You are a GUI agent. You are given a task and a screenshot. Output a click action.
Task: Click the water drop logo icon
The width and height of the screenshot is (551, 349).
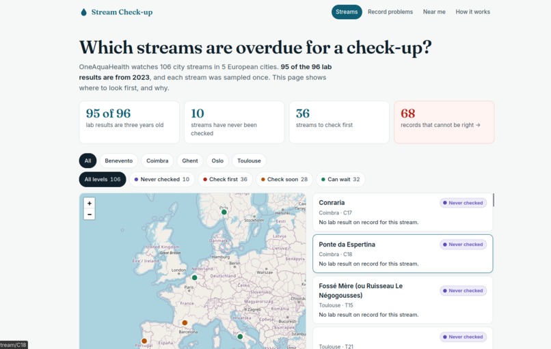(x=83, y=12)
